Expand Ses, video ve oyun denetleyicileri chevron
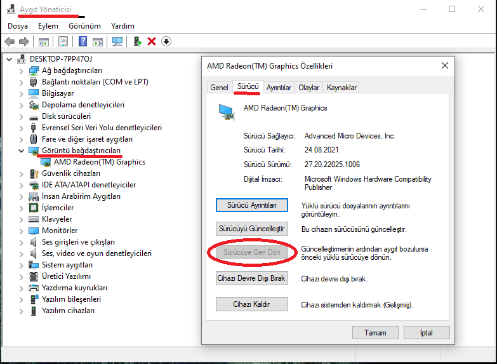 point(21,254)
